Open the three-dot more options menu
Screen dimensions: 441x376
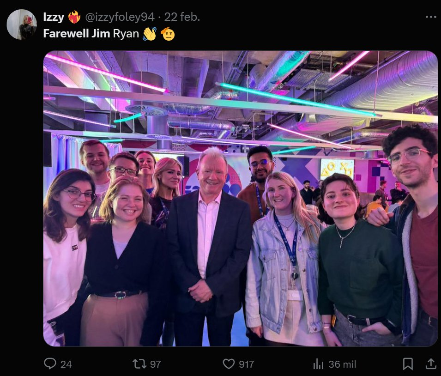pyautogui.click(x=430, y=17)
